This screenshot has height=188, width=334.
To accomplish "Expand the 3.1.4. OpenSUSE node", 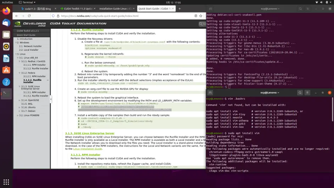I will click(20, 100).
